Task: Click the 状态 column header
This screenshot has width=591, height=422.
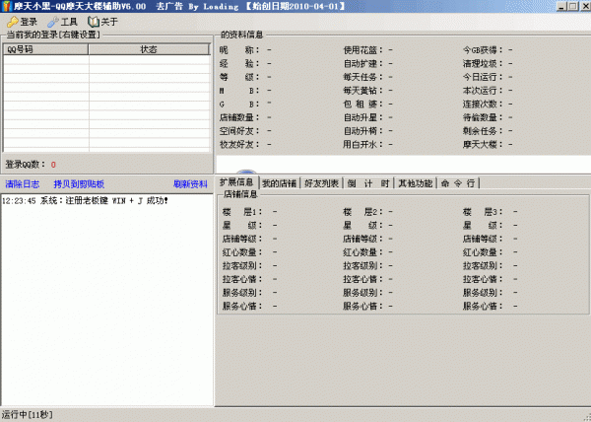Action: point(149,49)
